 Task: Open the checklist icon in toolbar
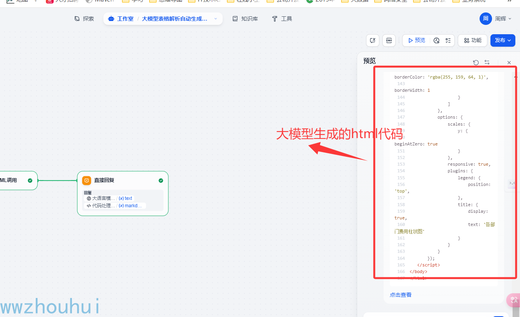tap(448, 40)
